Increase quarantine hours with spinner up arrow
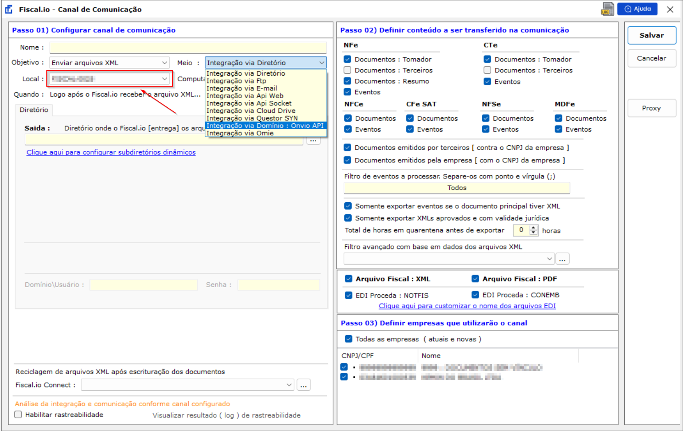 pyautogui.click(x=533, y=228)
